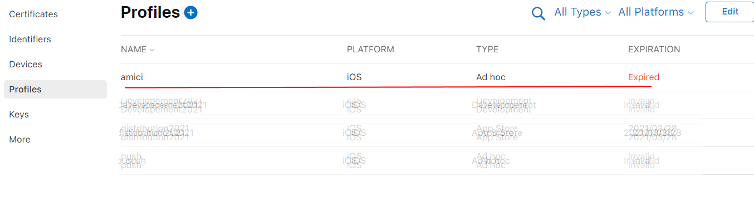Expand the All Types filter dropdown

click(582, 12)
